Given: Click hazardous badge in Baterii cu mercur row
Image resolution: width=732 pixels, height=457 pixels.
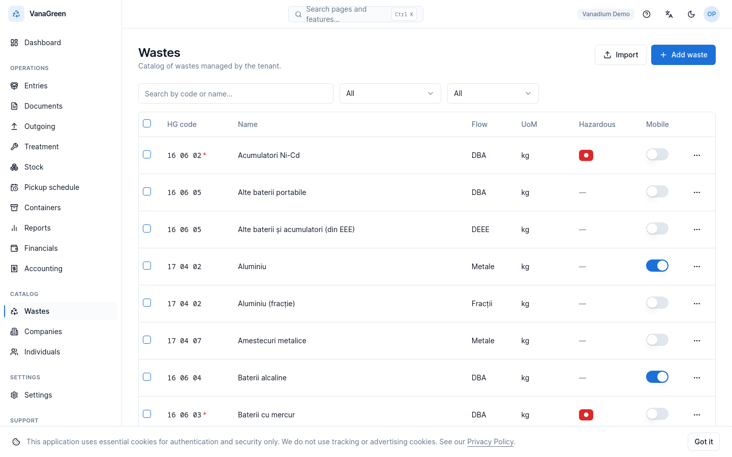Looking at the screenshot, I should coord(586,415).
